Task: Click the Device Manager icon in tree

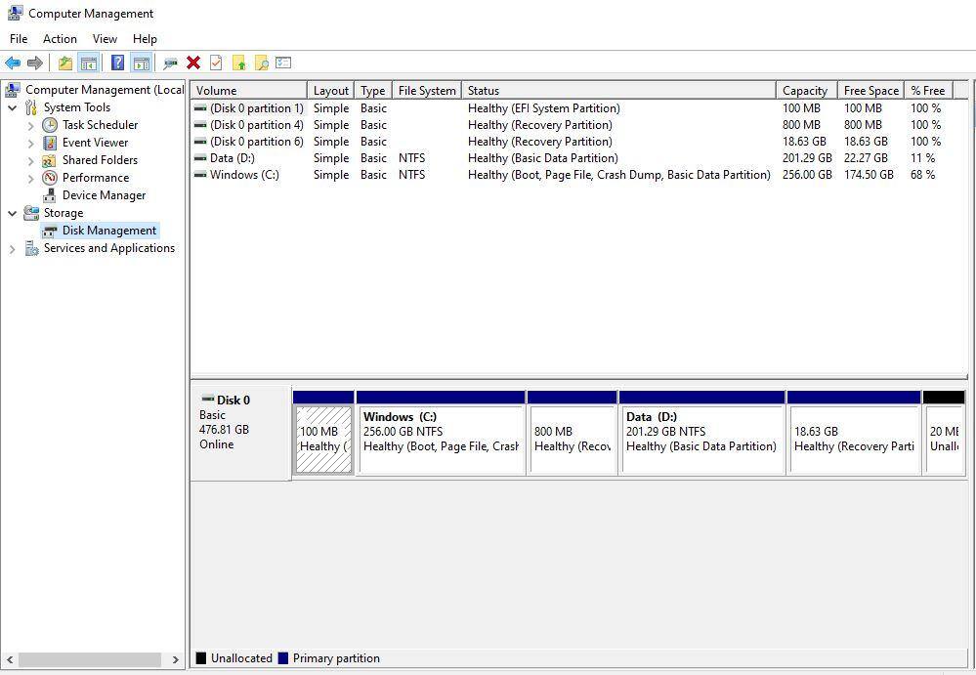Action: click(50, 195)
